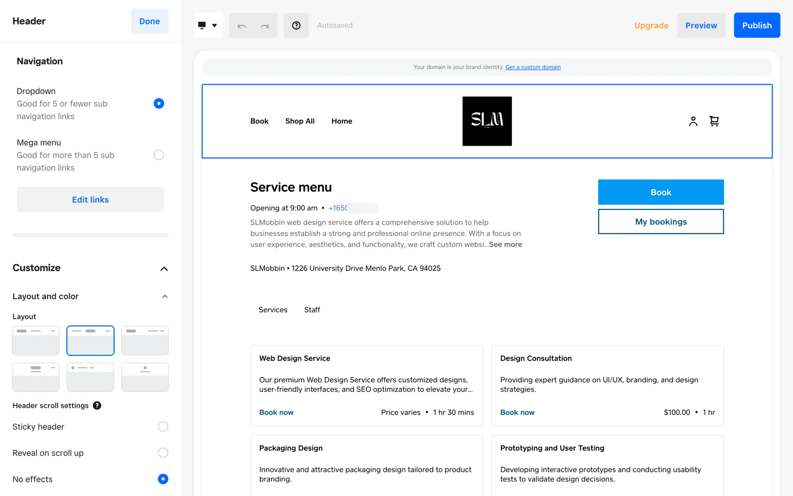Click the blue Publish button
Viewport: 793px width, 496px height.
click(757, 26)
